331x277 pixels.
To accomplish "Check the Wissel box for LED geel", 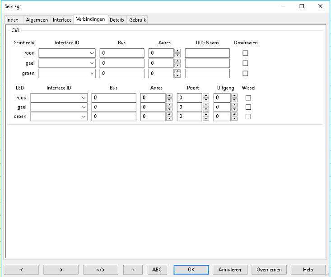I will tap(248, 107).
